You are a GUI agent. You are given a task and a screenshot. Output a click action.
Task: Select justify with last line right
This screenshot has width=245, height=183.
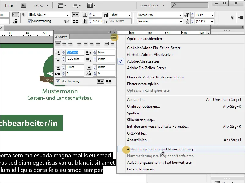(x=92, y=44)
